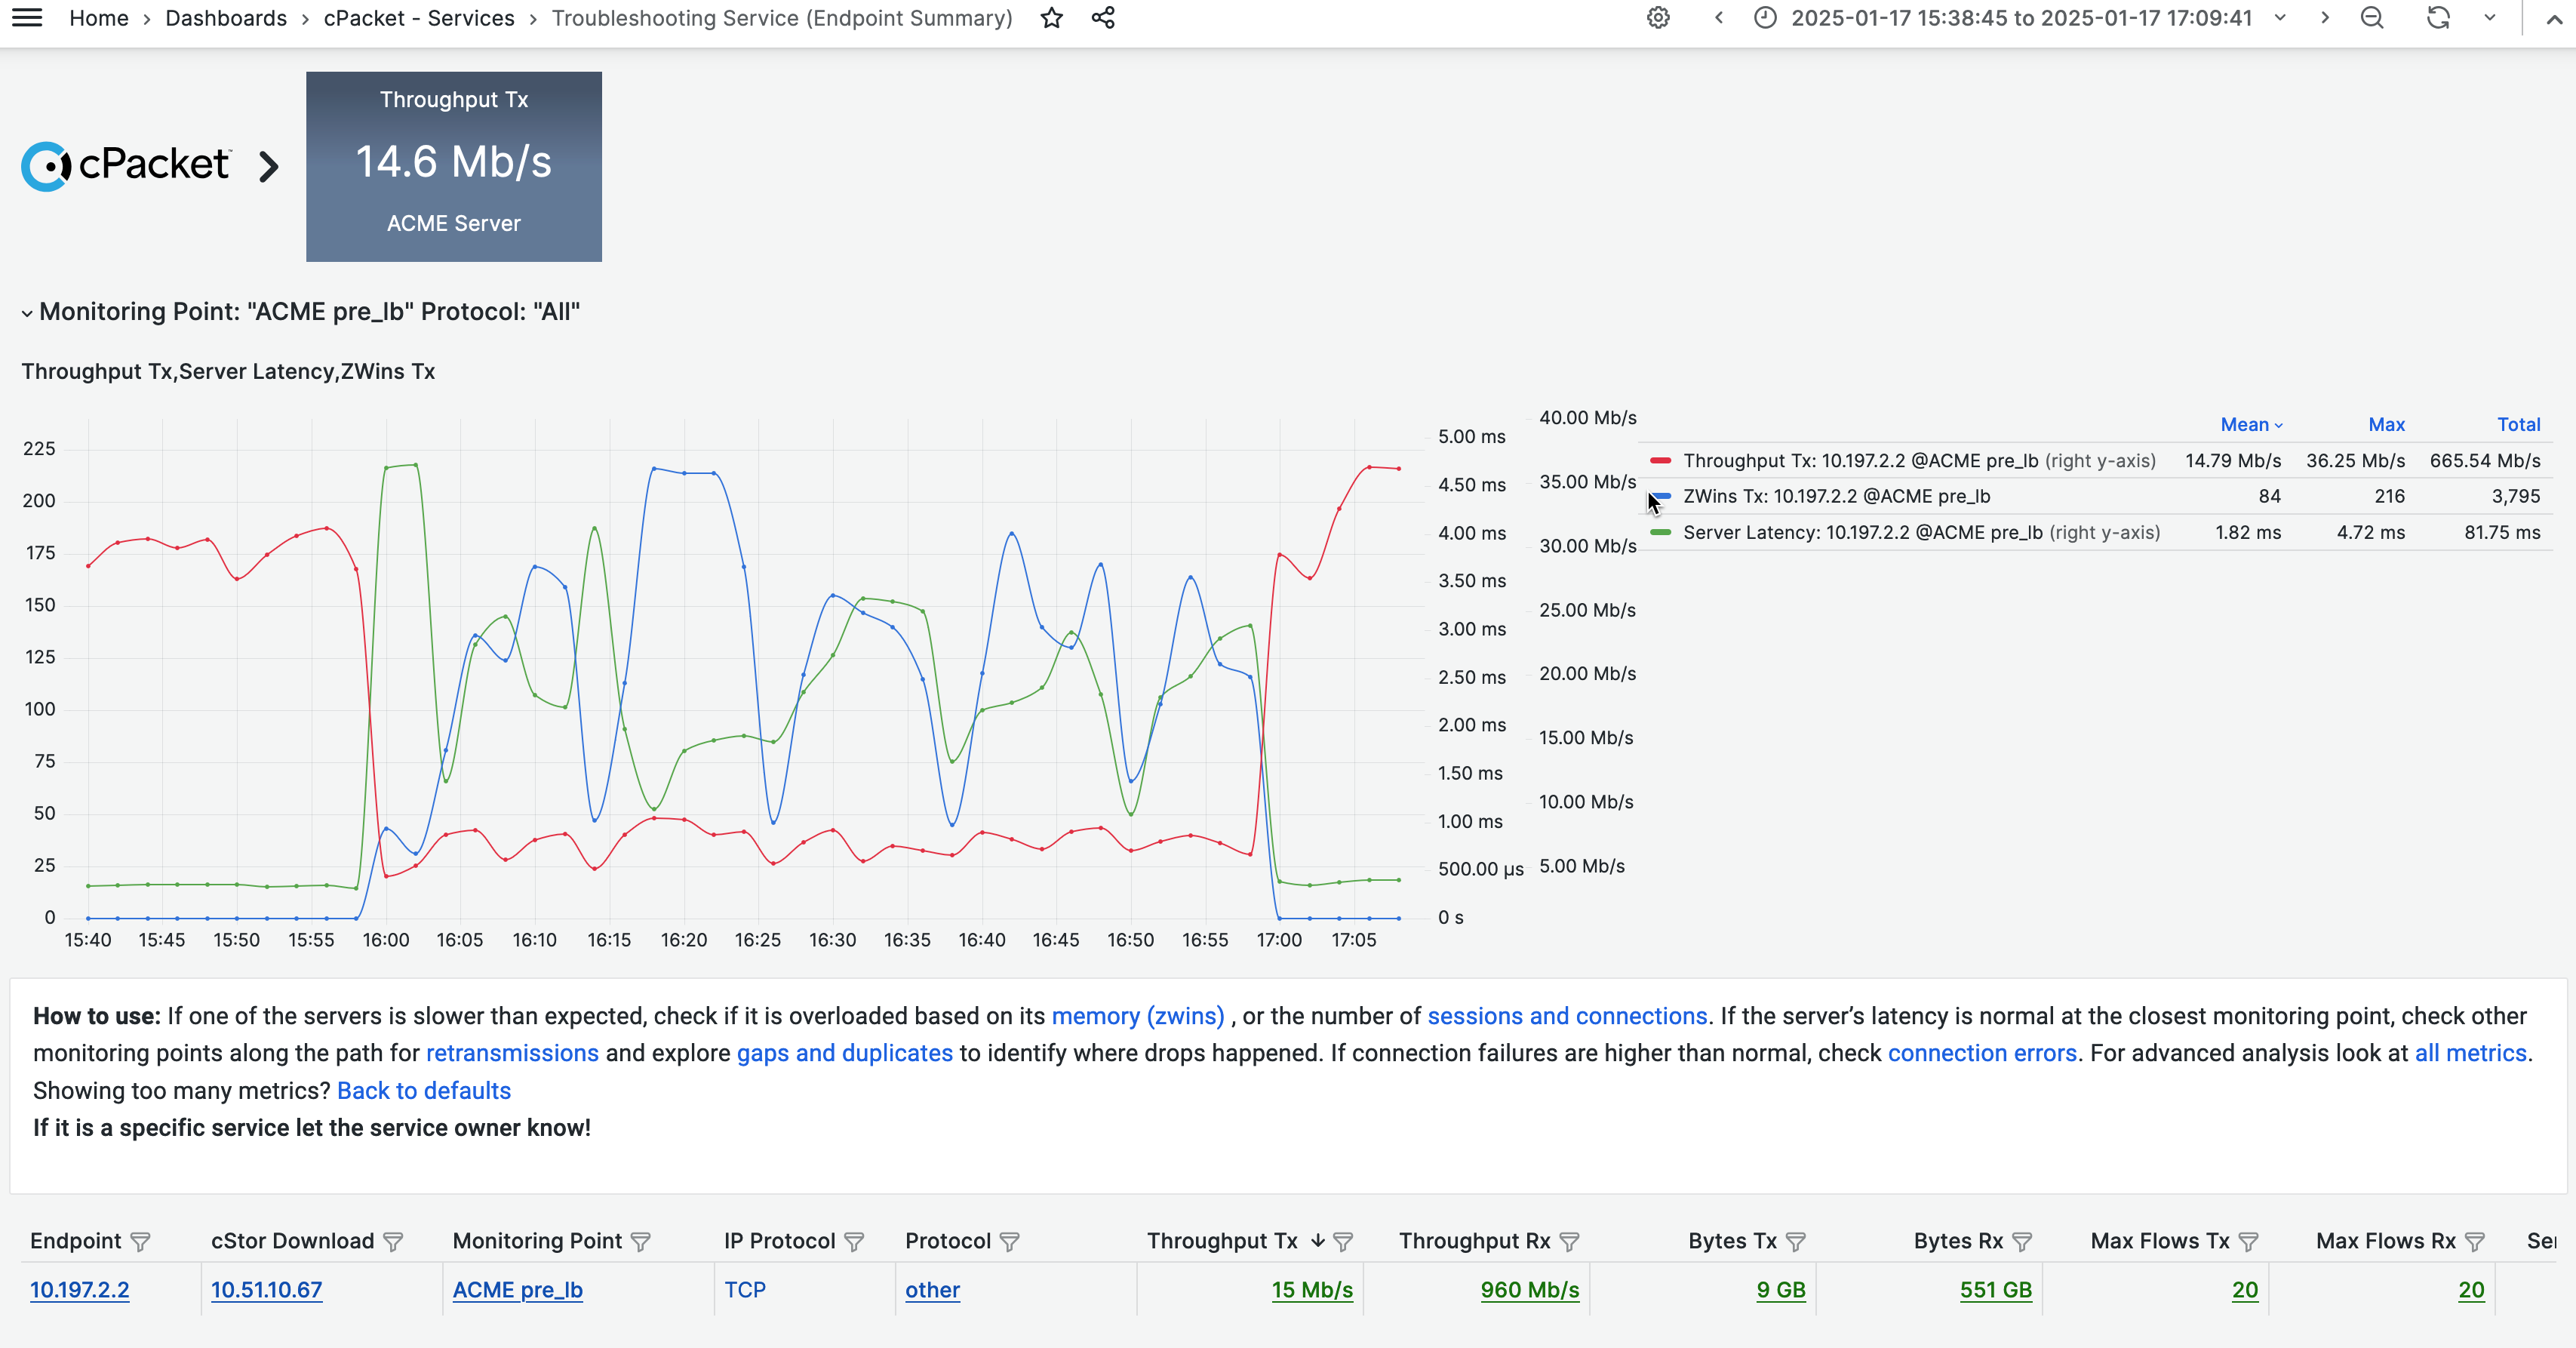
Task: Click the share dashboard icon
Action: (1103, 18)
